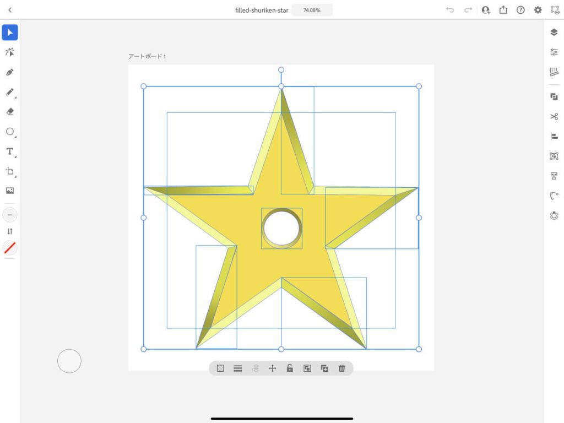
Task: Open the Path panel
Action: pos(554,196)
